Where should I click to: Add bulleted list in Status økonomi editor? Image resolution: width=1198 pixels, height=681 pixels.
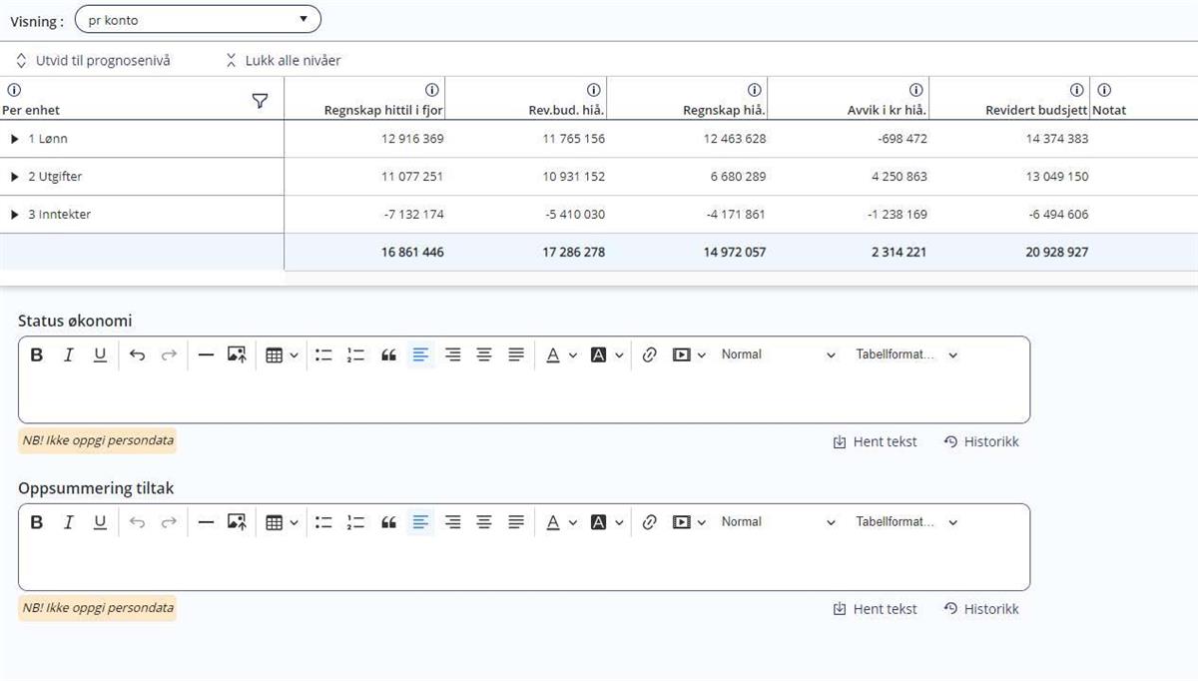pyautogui.click(x=323, y=354)
